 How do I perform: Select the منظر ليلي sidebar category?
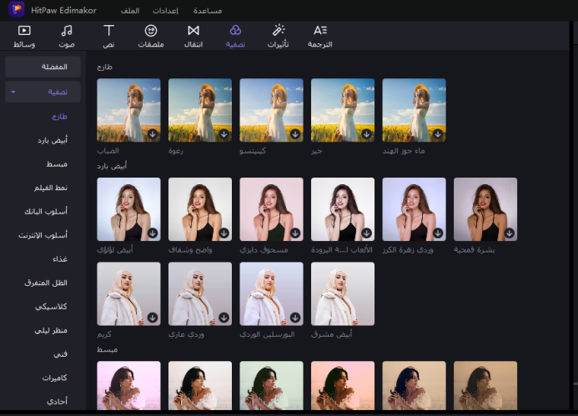point(51,330)
